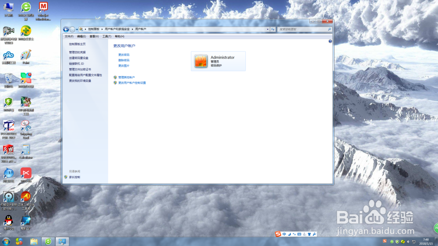This screenshot has height=246, width=438.
Task: Click 用户帐户和家庭安全 in the breadcrumb
Action: pos(117,29)
